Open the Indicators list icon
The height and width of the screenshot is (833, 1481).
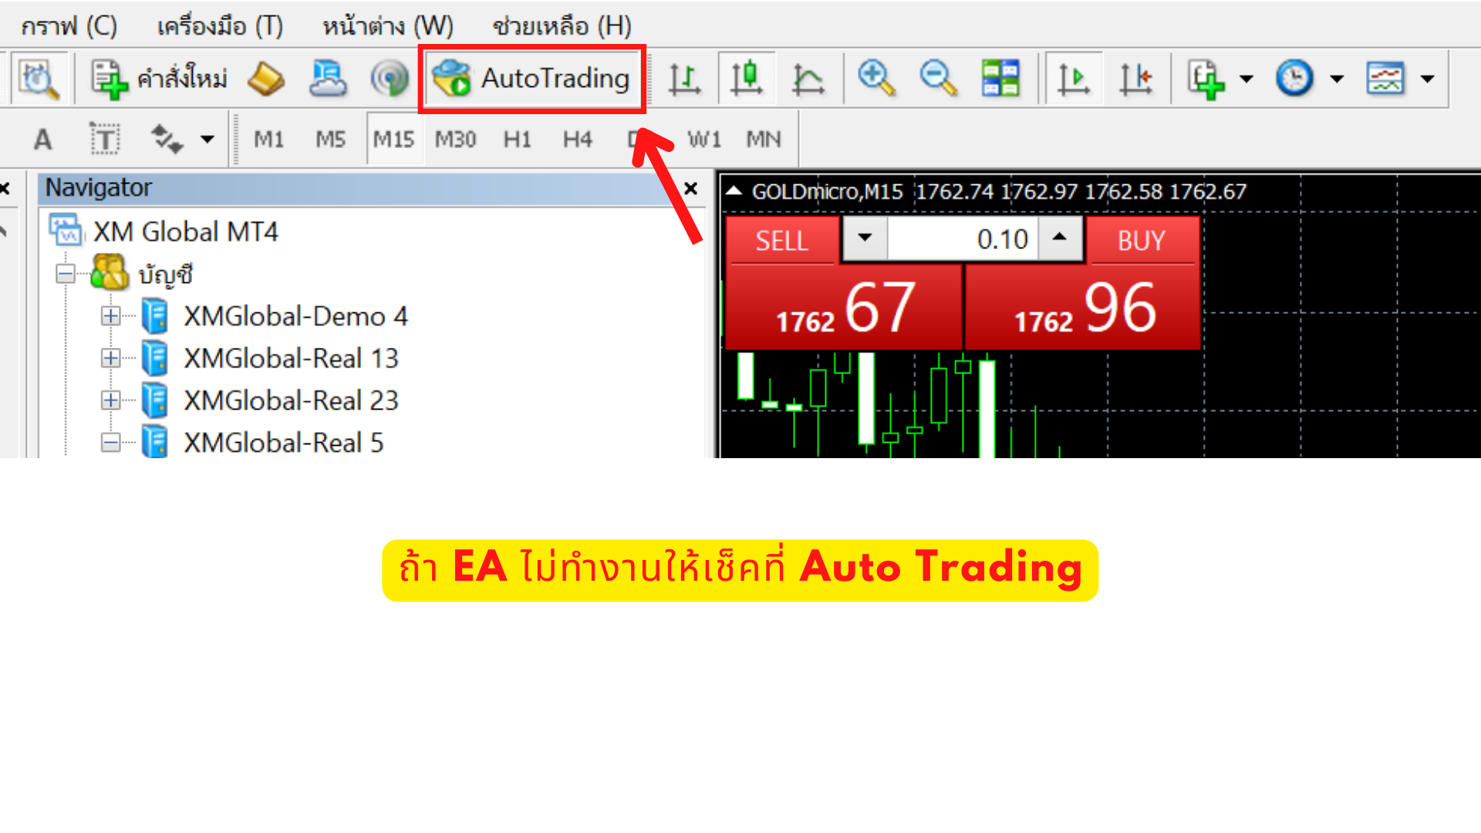pyautogui.click(x=1206, y=79)
